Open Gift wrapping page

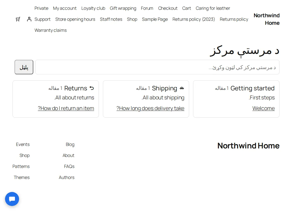(x=123, y=8)
